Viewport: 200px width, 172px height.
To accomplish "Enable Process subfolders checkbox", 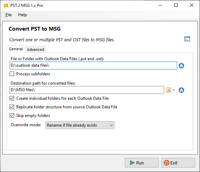I will pyautogui.click(x=12, y=74).
